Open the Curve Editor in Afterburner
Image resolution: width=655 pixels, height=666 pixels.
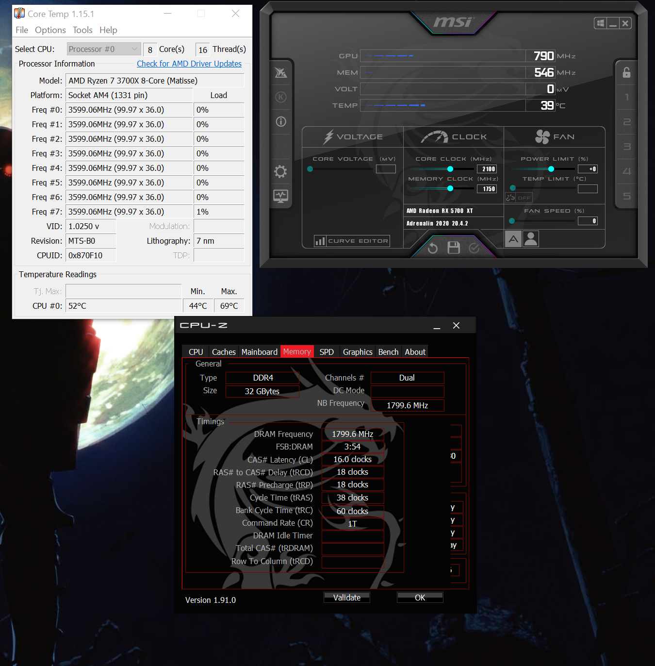[352, 241]
